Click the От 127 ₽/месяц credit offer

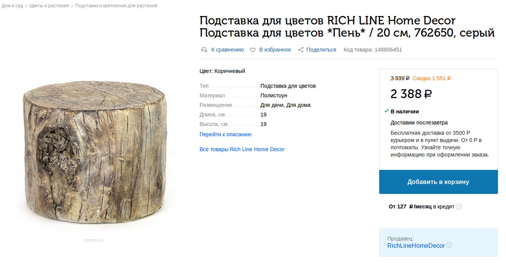tap(422, 207)
